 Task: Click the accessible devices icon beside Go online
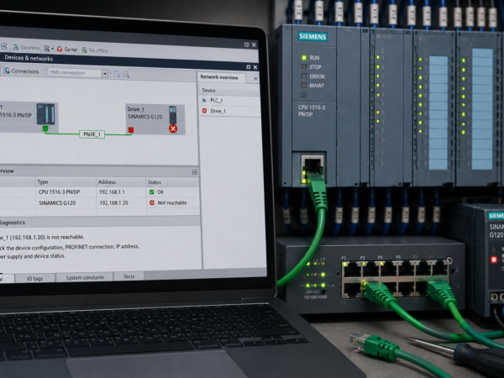tap(46, 48)
